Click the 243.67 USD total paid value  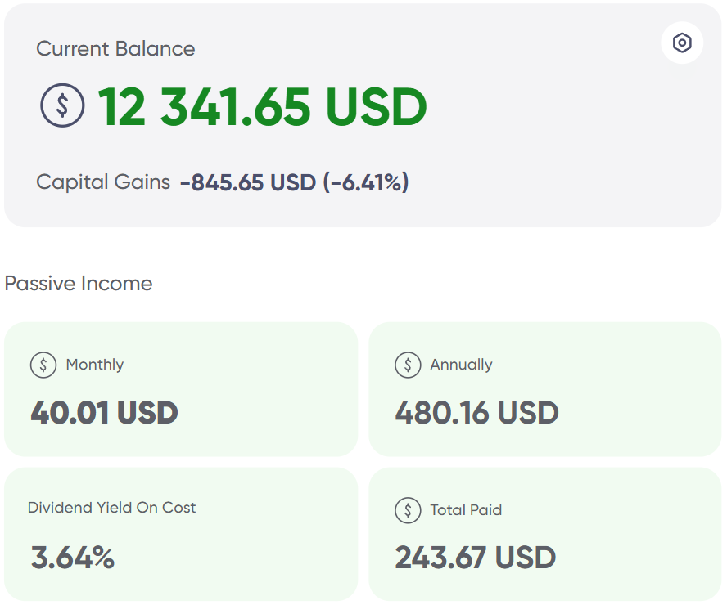pyautogui.click(x=475, y=558)
